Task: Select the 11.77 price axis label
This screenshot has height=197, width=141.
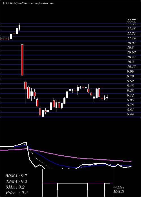Action: [x=132, y=20]
